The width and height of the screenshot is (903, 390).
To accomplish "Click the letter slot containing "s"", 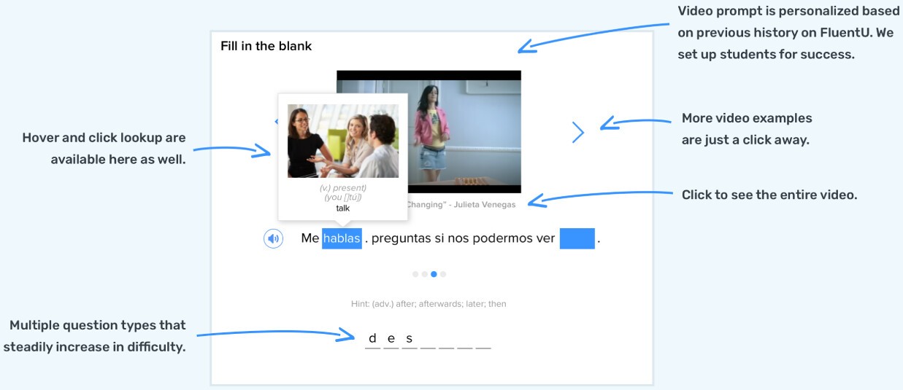I will point(410,339).
